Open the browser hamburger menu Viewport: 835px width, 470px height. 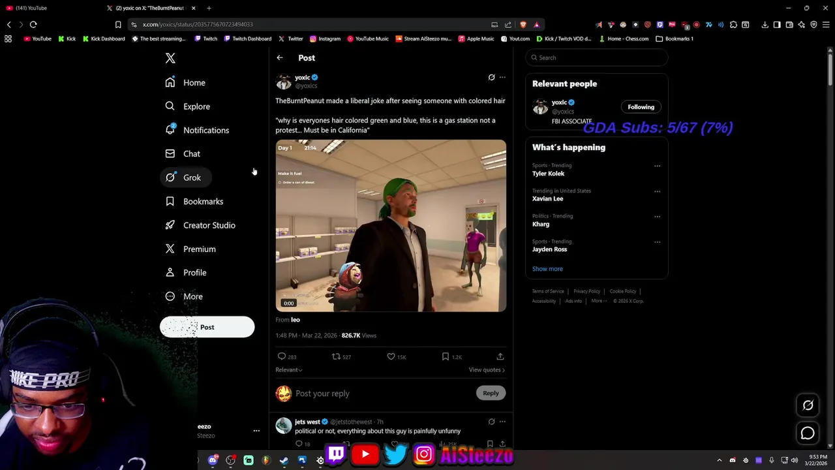coord(826,25)
